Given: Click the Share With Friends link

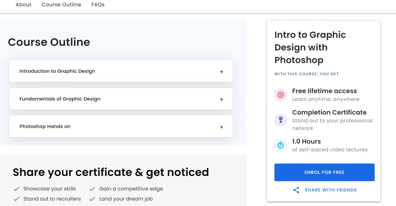Looking at the screenshot, I should pos(331,190).
